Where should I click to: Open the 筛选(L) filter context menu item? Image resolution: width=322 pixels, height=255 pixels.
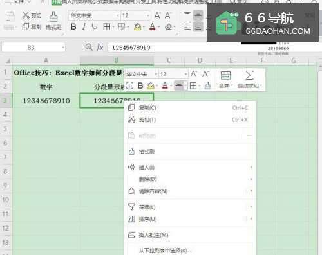pos(190,207)
